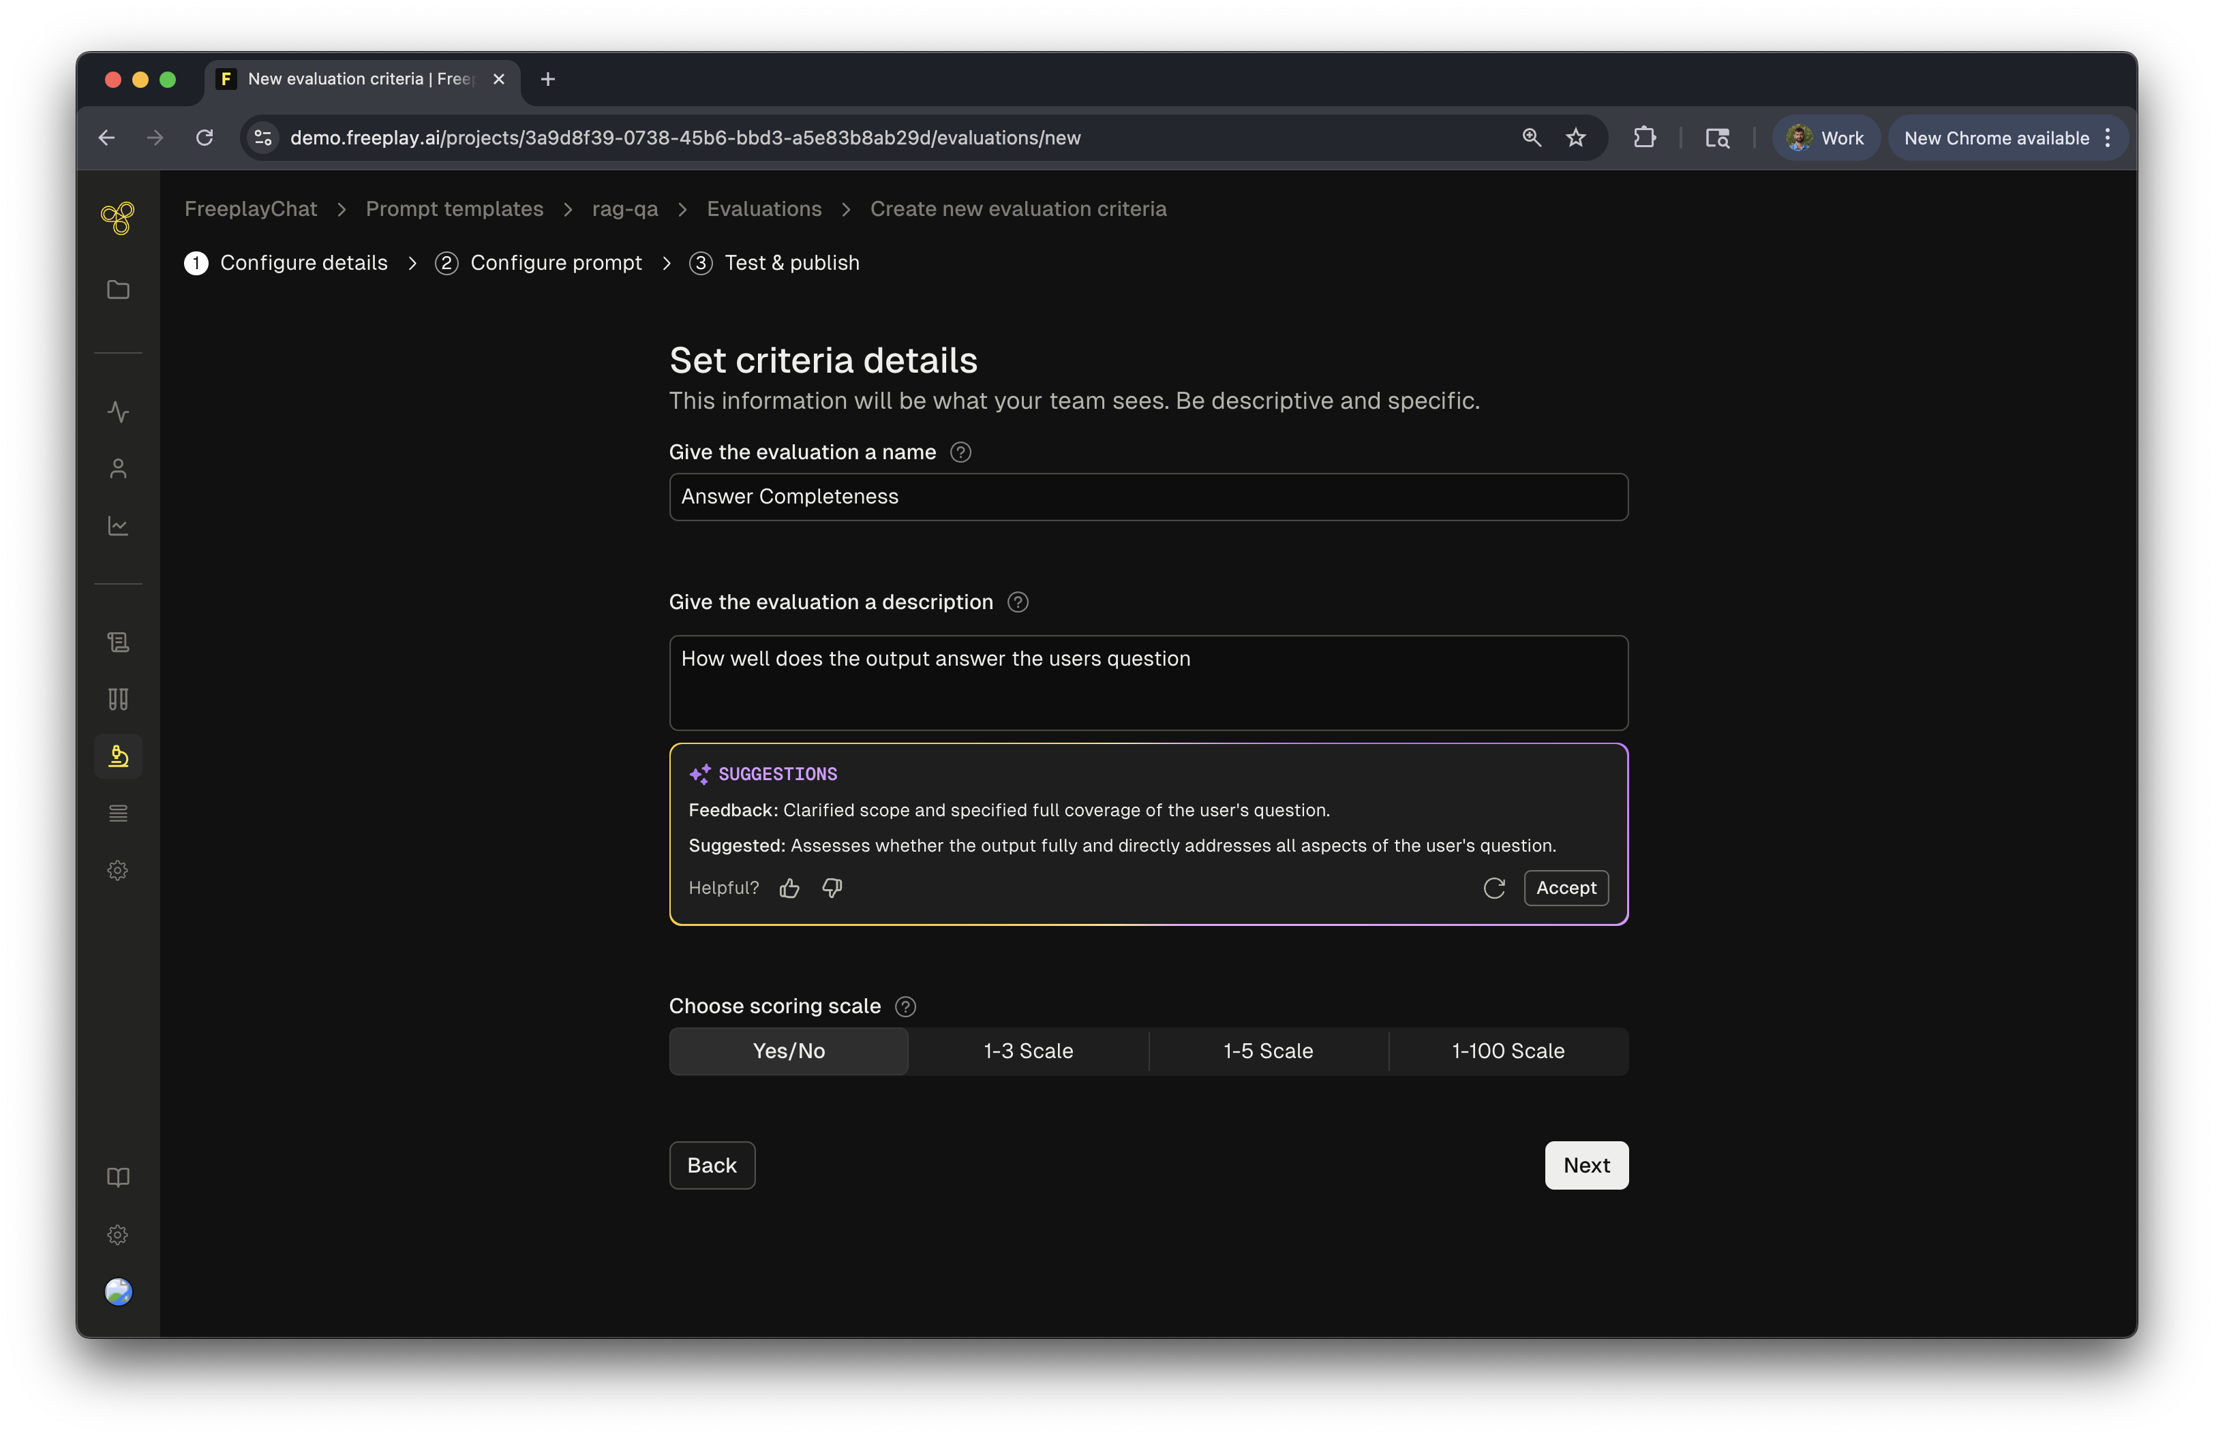
Task: Click help icon next to evaluation name
Action: pos(960,452)
